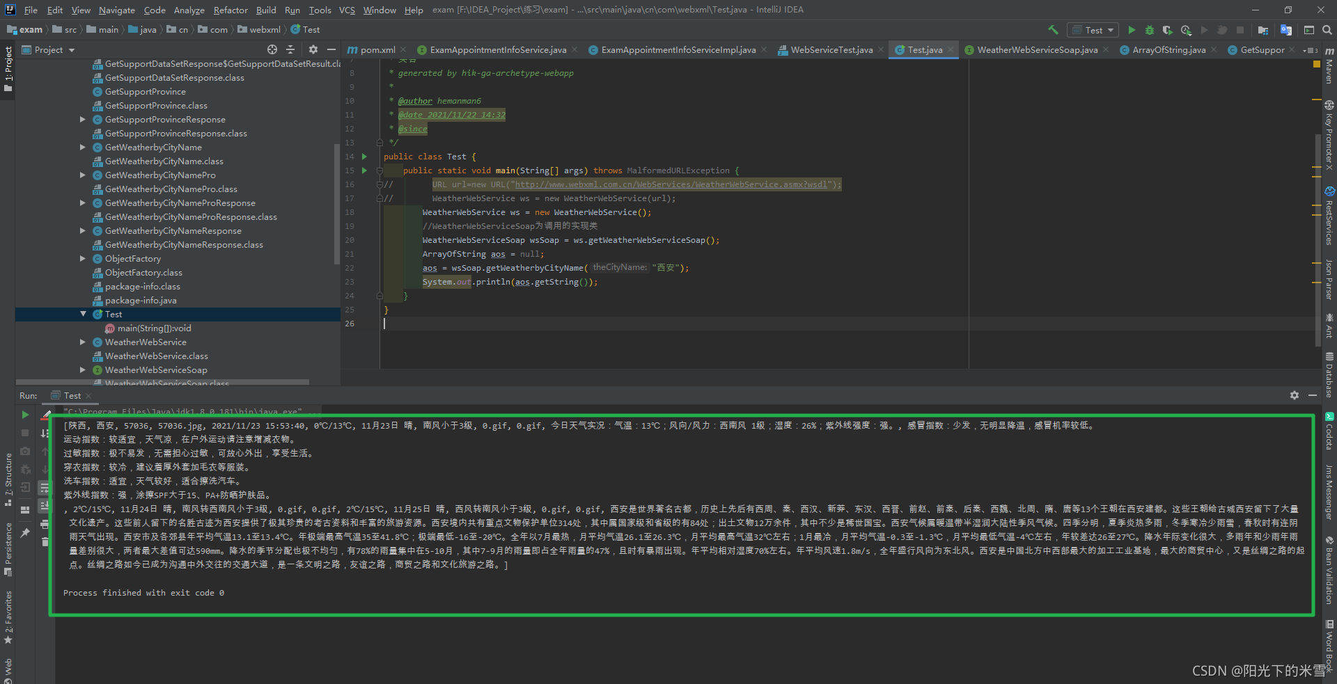The height and width of the screenshot is (684, 1337).
Task: Toggle pin tab in Run panel
Action: pyautogui.click(x=25, y=532)
